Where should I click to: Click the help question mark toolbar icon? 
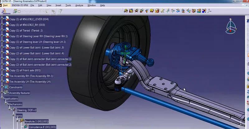pos(60,11)
